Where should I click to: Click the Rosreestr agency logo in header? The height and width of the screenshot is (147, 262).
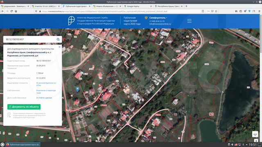coord(71,21)
